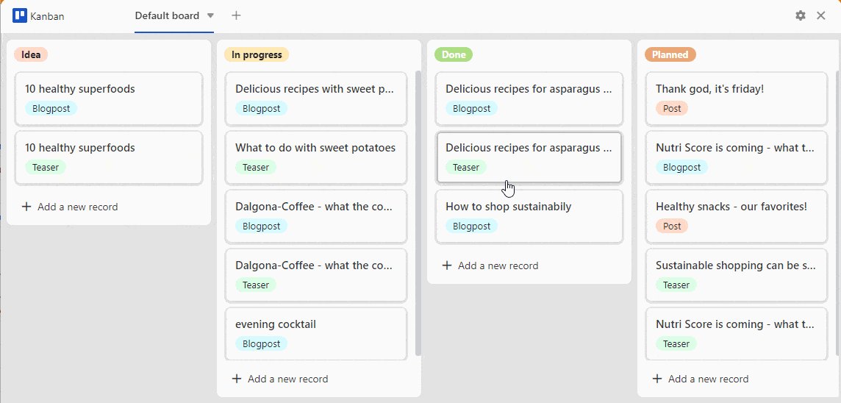Click the Planned column scrollbar

click(837, 213)
